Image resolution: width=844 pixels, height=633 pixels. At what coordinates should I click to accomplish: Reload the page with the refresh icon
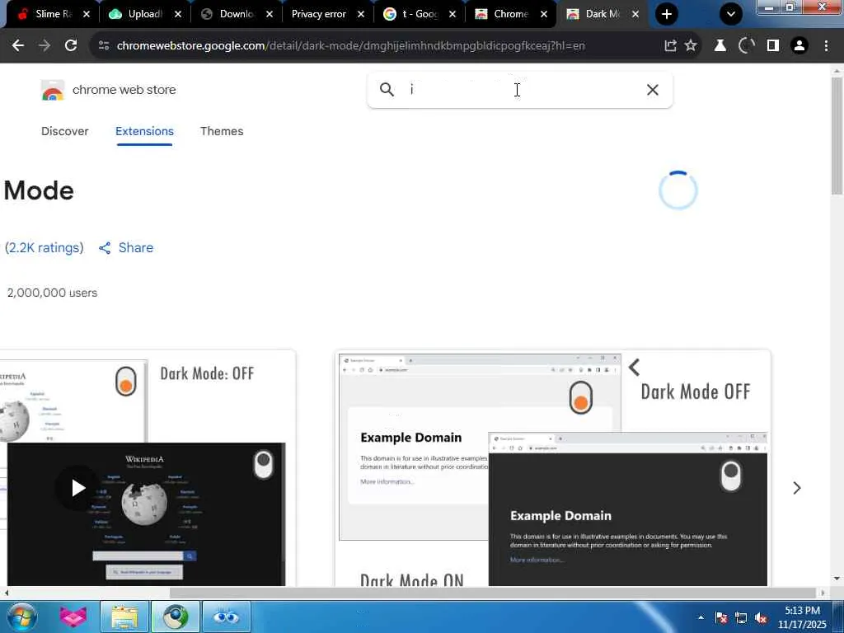71,46
